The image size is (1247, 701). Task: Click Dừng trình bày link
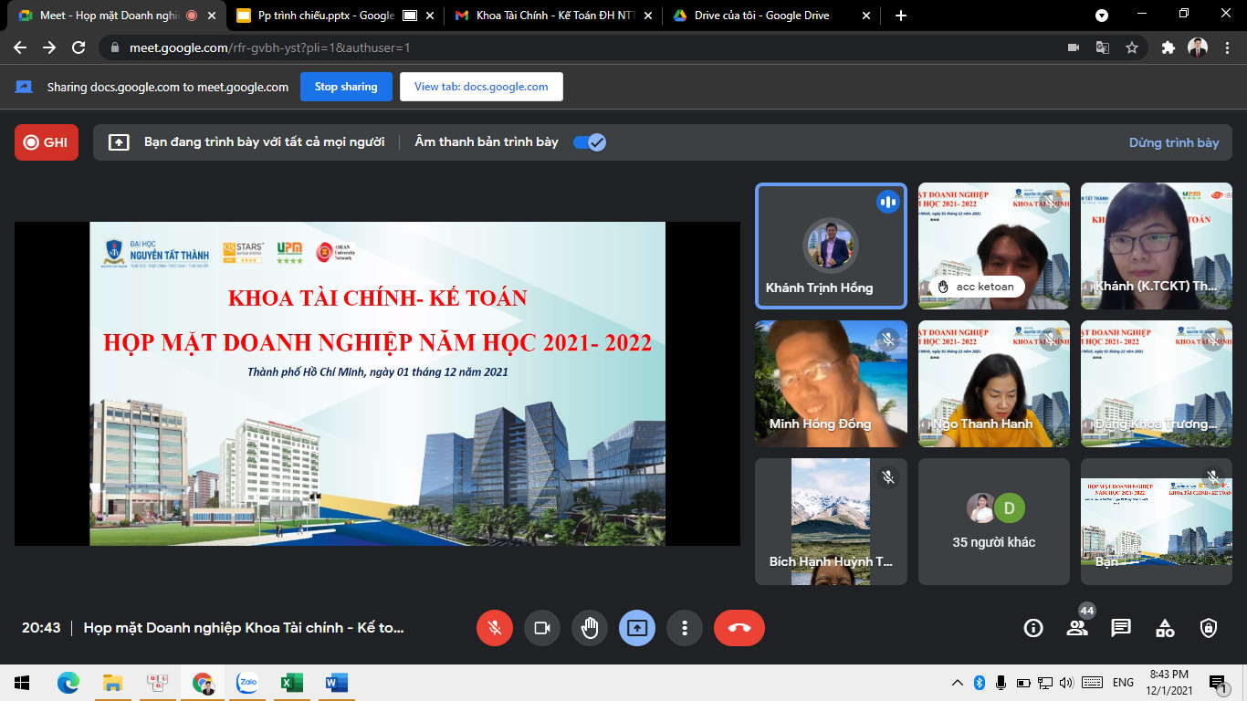[x=1174, y=142]
